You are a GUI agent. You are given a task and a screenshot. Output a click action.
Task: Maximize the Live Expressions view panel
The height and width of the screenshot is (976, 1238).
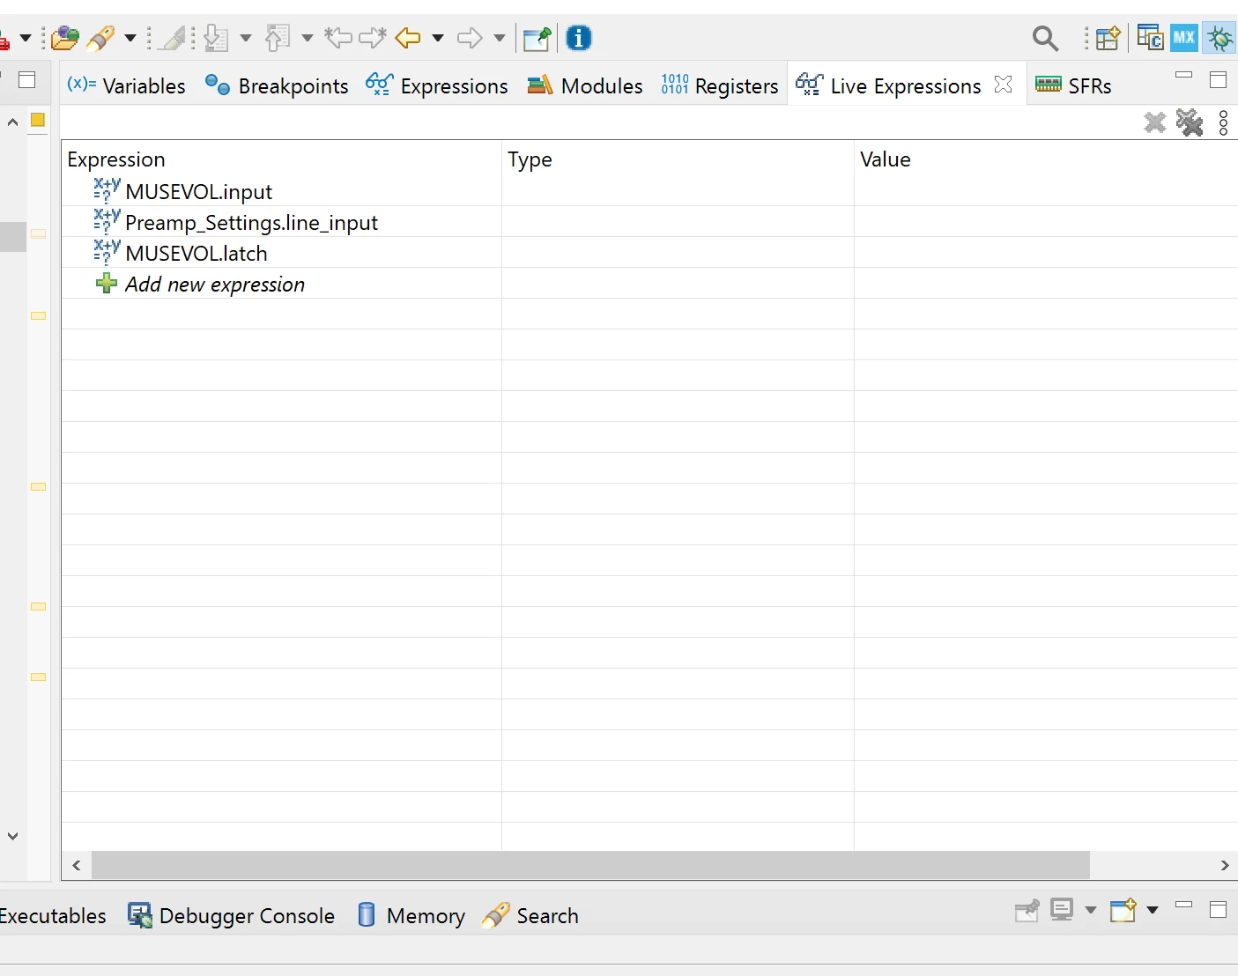1219,80
